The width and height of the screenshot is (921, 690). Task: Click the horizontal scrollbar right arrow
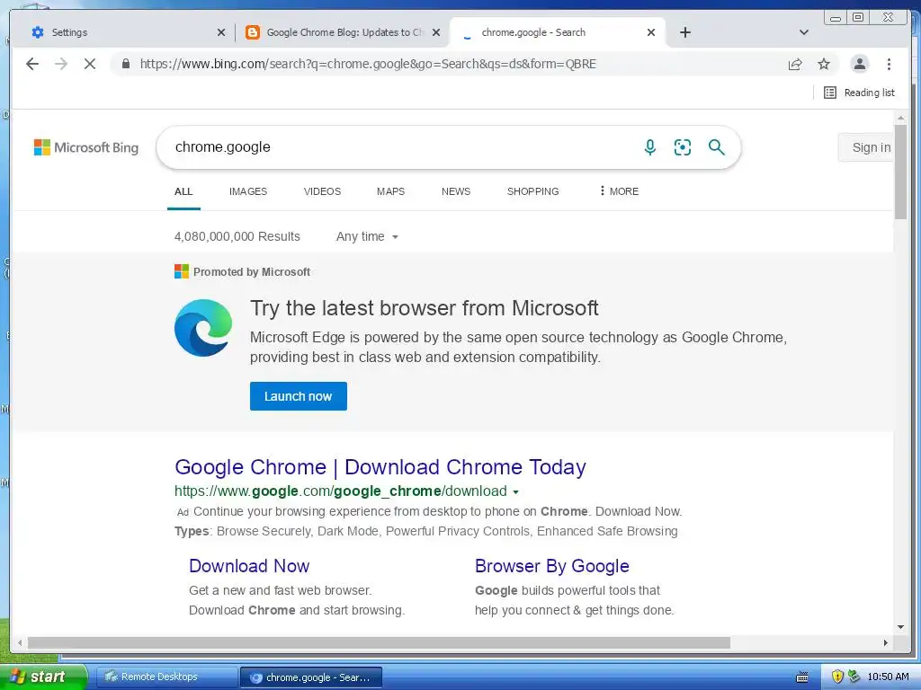point(886,643)
